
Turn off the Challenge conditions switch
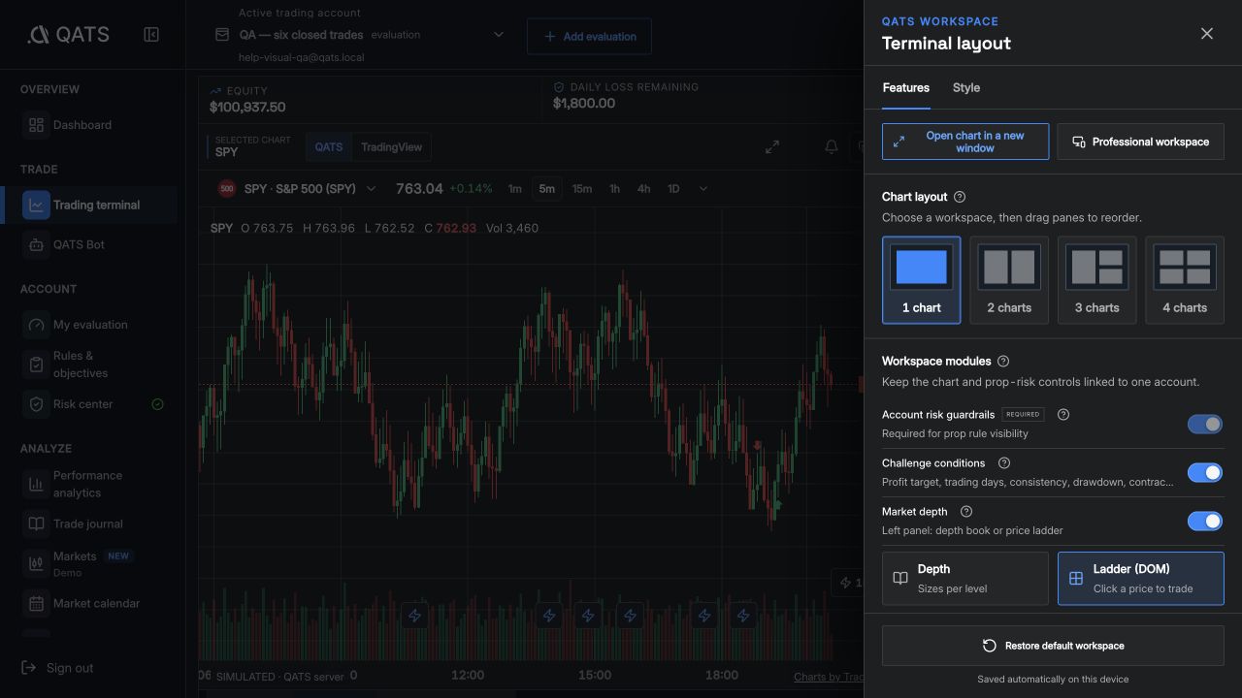coord(1205,473)
